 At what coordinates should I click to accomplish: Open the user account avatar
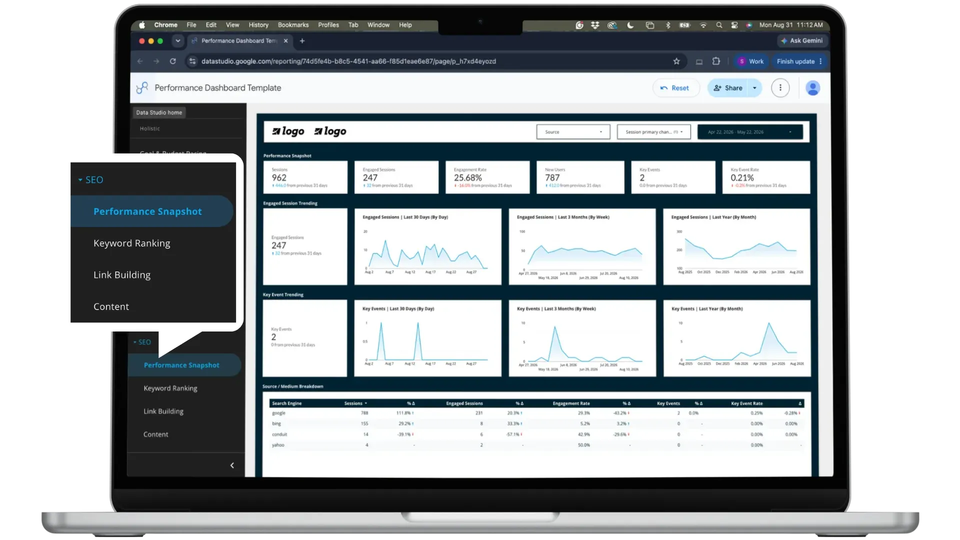[813, 88]
